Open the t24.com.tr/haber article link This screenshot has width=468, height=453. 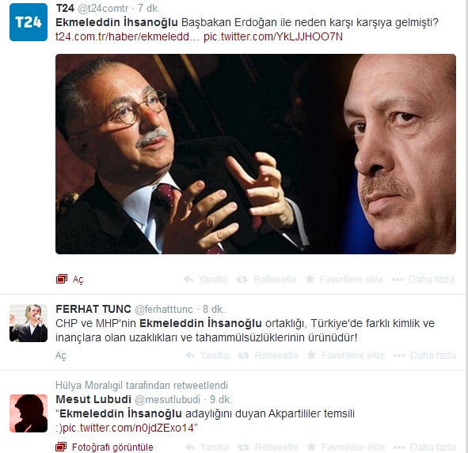pyautogui.click(x=127, y=36)
